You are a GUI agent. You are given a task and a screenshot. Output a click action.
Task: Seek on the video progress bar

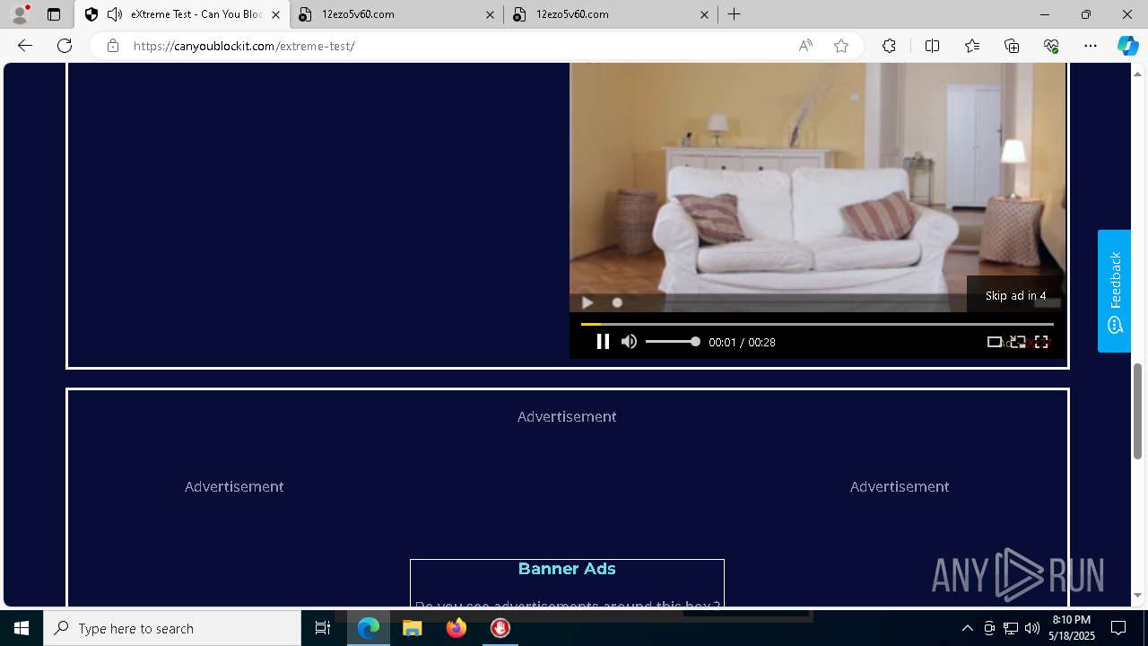[x=817, y=324]
